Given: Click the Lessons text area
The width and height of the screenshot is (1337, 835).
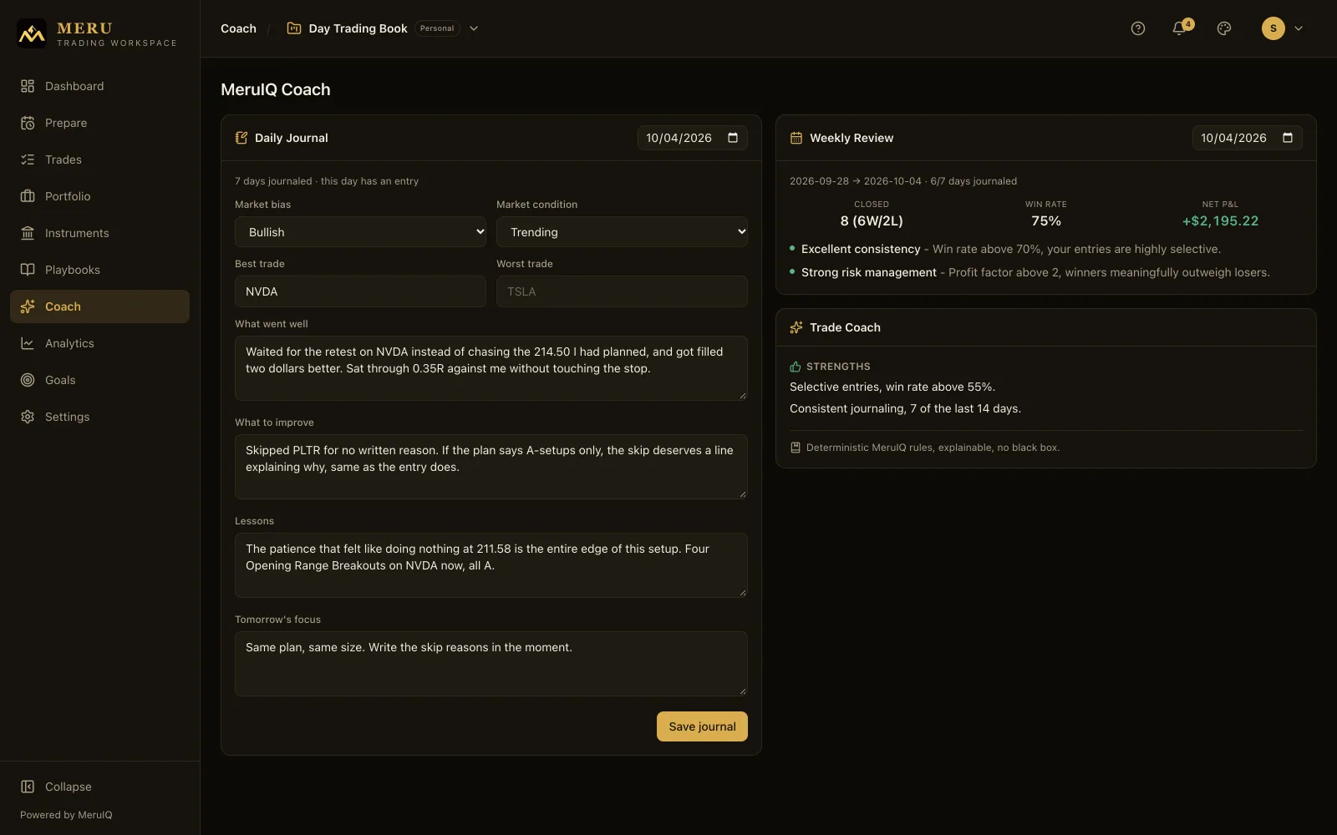Looking at the screenshot, I should point(491,565).
